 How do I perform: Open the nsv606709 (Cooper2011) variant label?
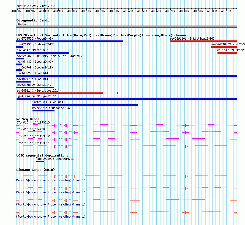tap(35, 67)
